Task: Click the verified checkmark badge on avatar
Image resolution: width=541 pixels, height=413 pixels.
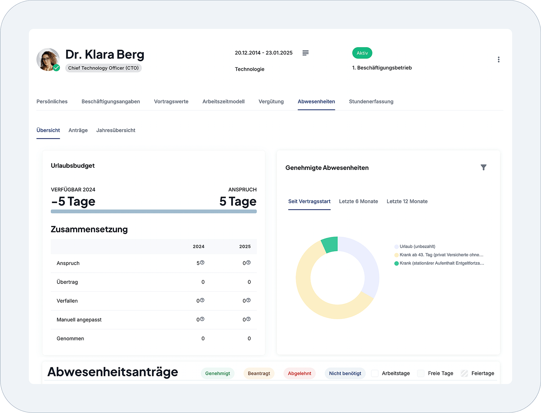Action: click(x=56, y=68)
